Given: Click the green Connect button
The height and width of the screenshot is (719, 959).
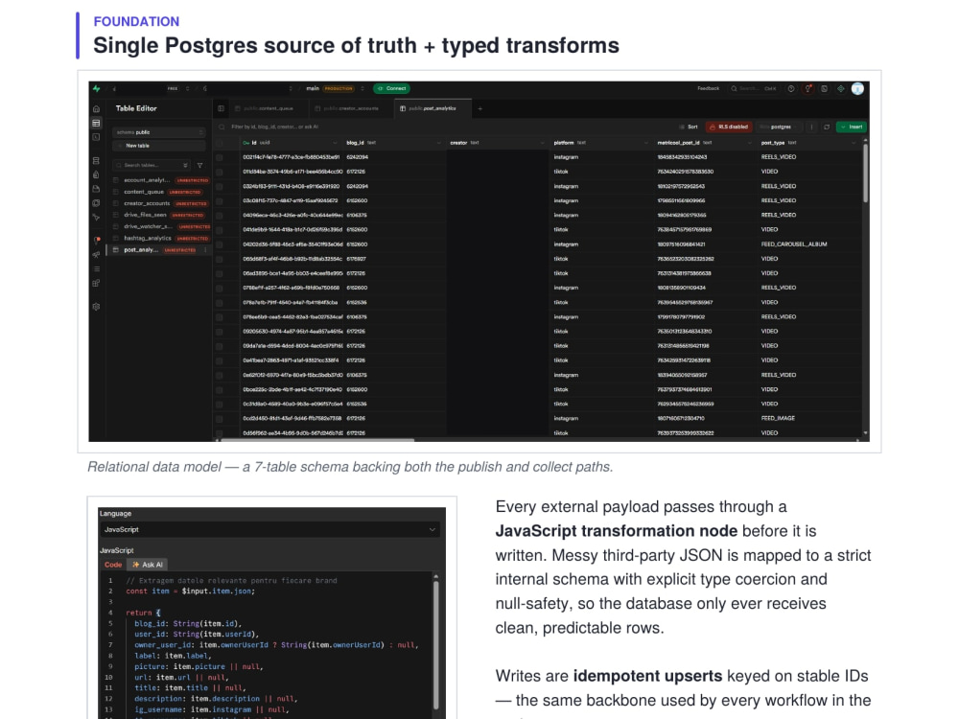Looking at the screenshot, I should 391,88.
